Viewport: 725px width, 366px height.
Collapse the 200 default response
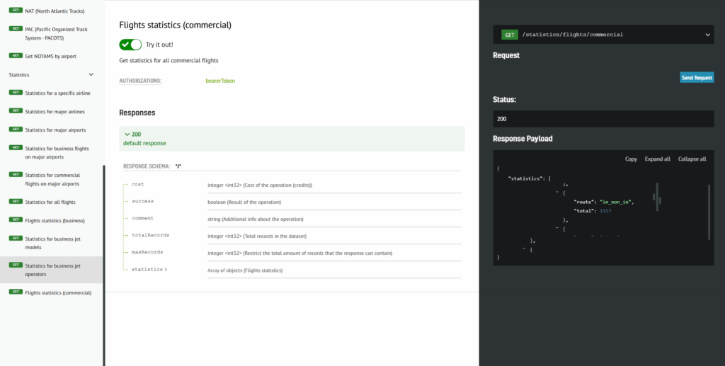coord(127,135)
